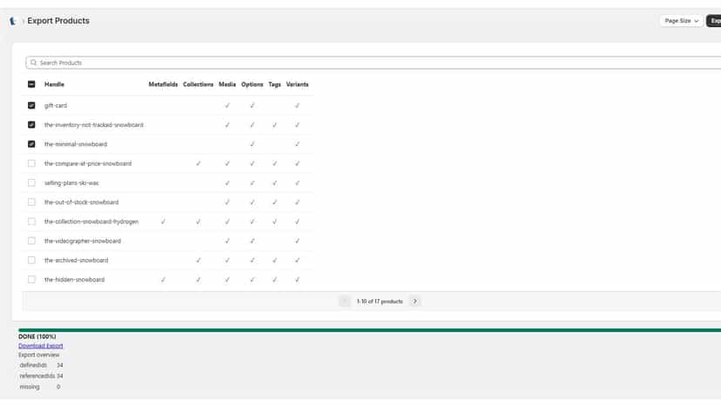The image size is (721, 405).
Task: Click the 1-10 of 17 products label
Action: coord(380,302)
